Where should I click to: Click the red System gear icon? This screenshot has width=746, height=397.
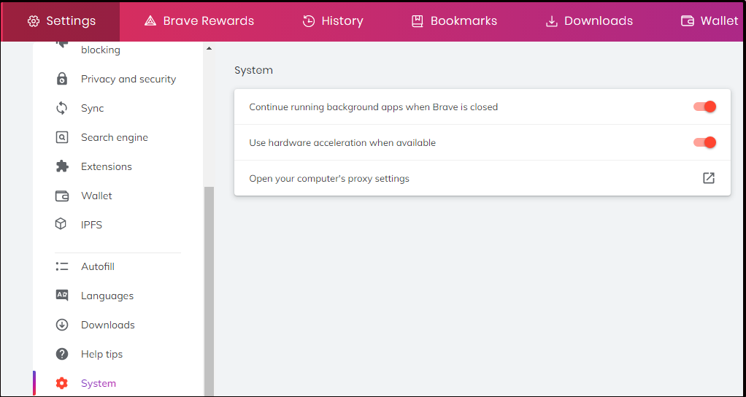pos(62,383)
